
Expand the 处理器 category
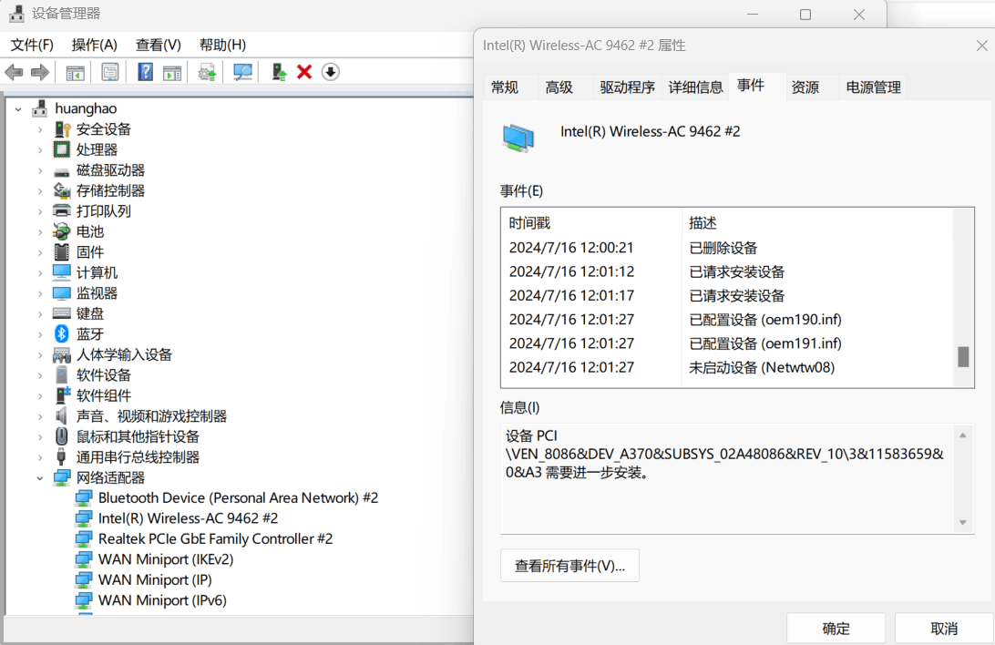tap(40, 150)
